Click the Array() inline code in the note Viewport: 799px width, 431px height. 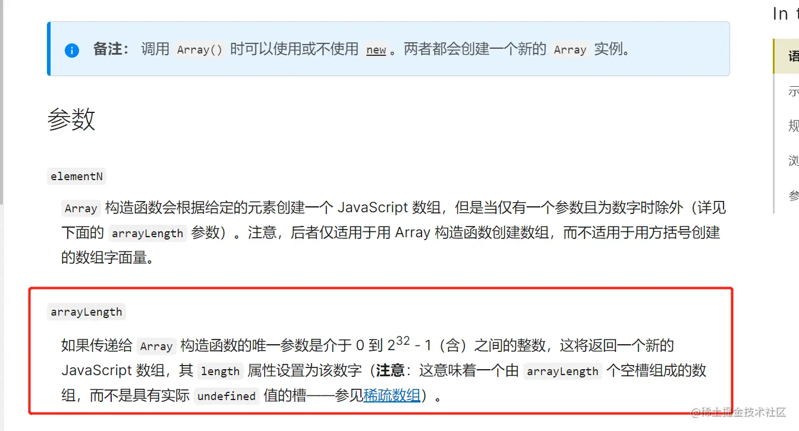point(200,50)
